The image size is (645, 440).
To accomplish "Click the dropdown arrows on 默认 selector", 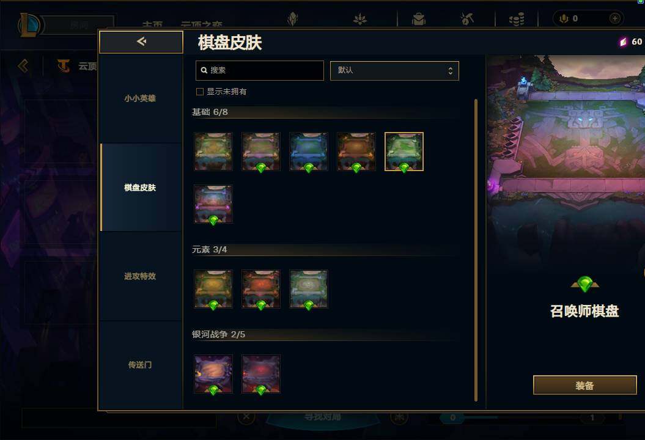I will click(451, 71).
